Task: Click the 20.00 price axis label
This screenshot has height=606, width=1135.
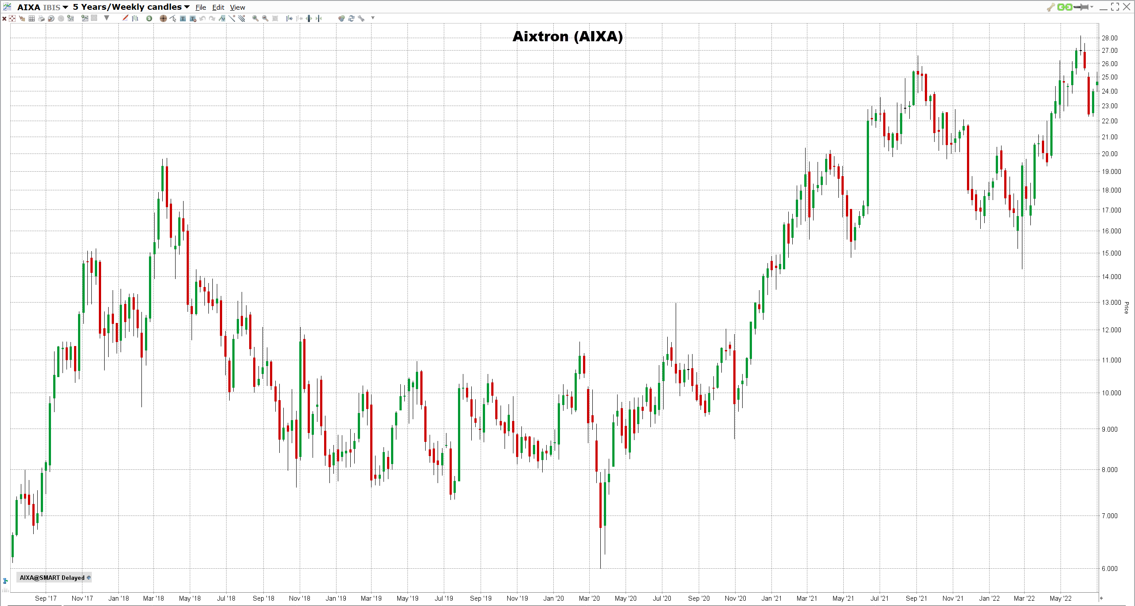Action: (1110, 154)
